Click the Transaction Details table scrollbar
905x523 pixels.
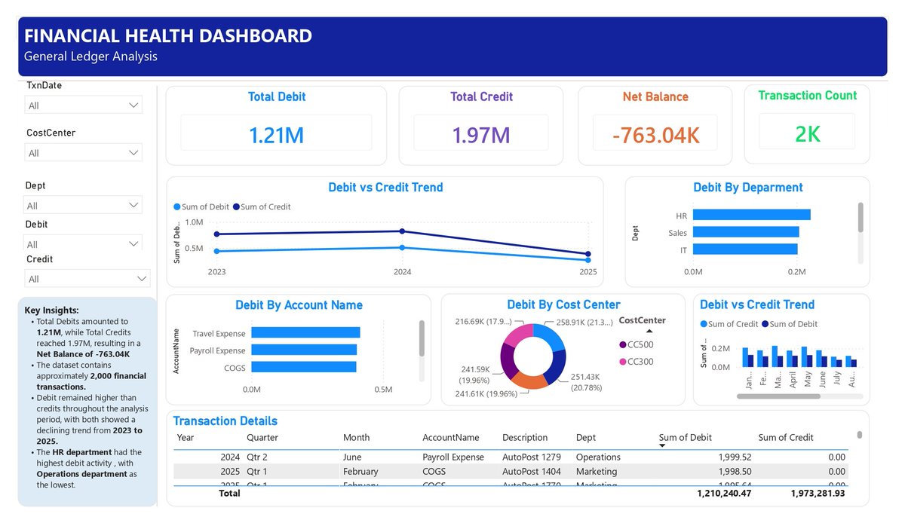point(860,434)
